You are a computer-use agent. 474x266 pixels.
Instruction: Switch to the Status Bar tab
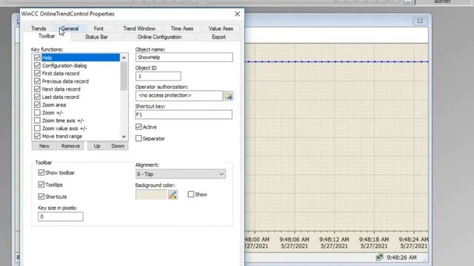point(96,37)
